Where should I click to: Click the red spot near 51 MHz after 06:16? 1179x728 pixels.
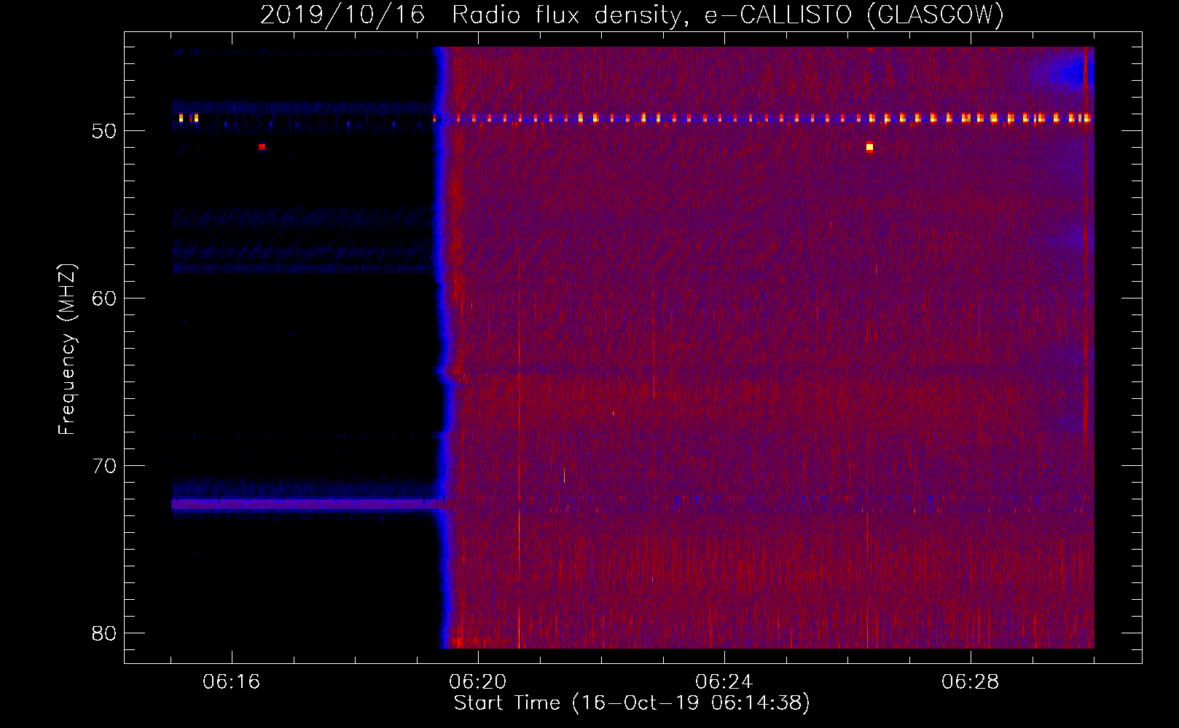coord(262,147)
